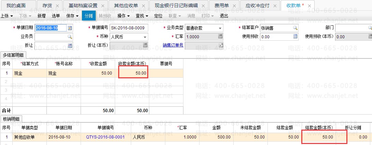Open document link QTYS-2016-08-0001
This screenshot has width=372, height=145.
(x=106, y=137)
